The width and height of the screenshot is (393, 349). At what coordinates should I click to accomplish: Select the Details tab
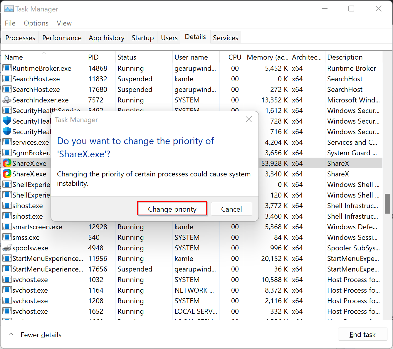click(195, 37)
